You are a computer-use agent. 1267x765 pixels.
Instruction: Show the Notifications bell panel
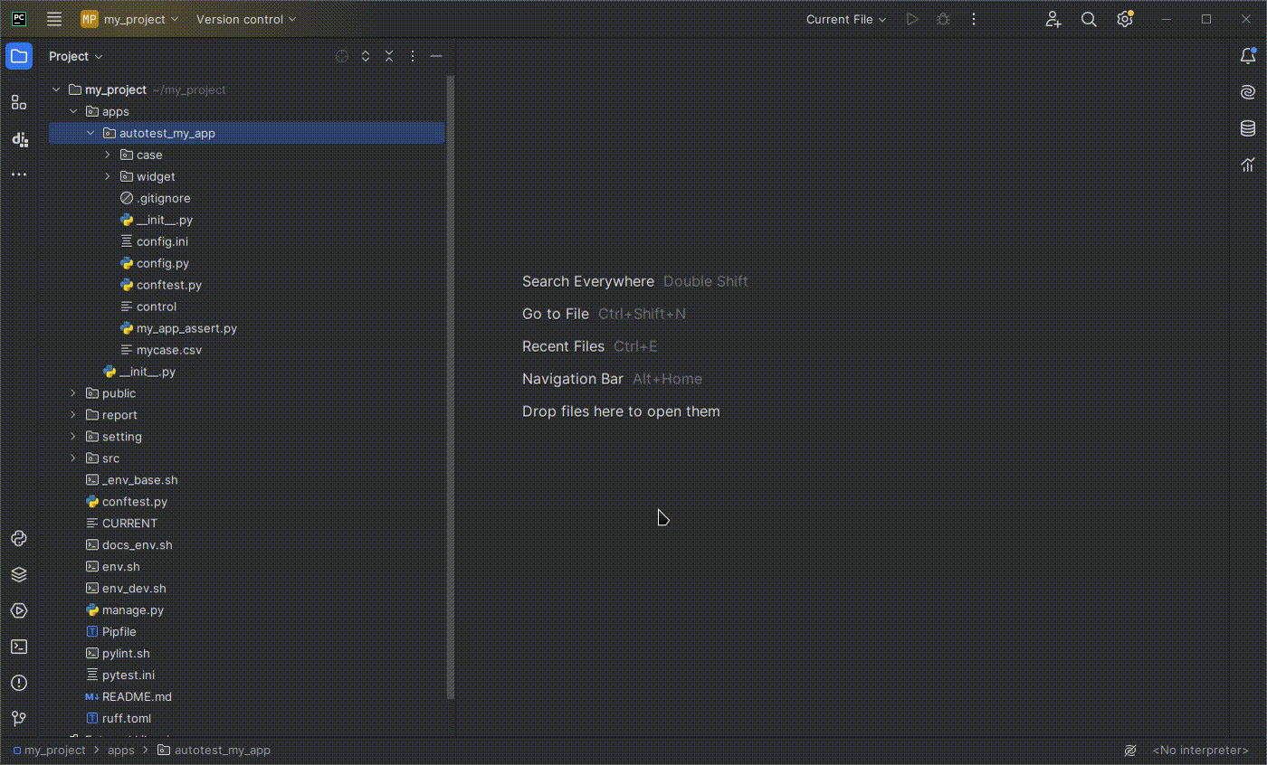click(1248, 56)
